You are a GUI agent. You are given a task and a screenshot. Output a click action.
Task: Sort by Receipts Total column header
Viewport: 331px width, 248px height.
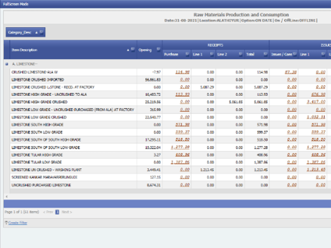pos(250,55)
